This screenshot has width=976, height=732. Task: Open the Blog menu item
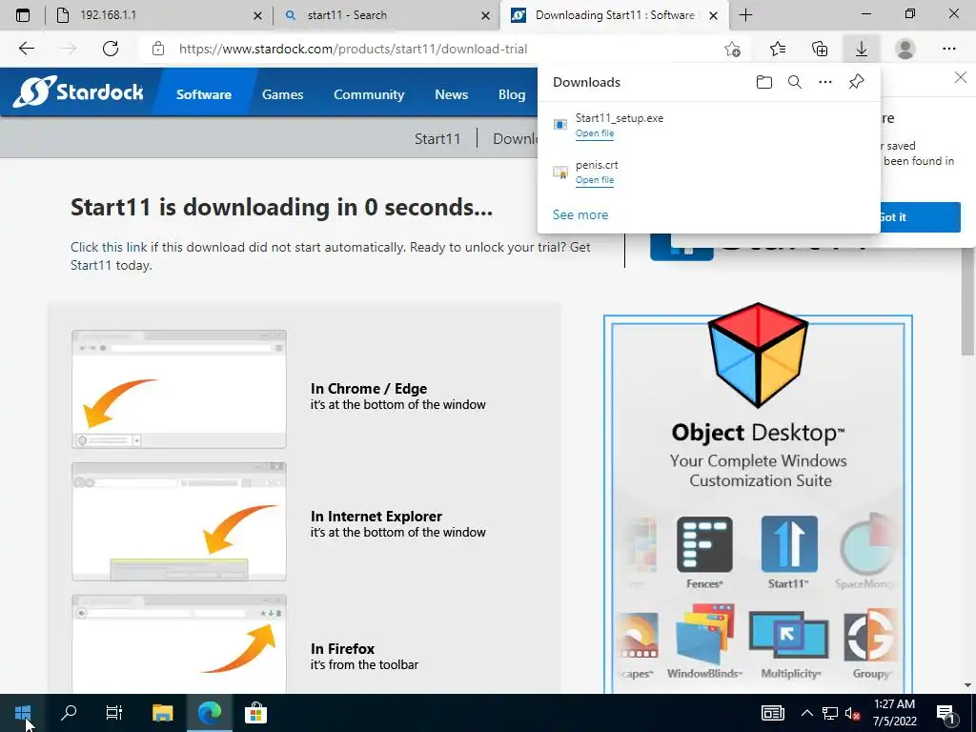(512, 94)
